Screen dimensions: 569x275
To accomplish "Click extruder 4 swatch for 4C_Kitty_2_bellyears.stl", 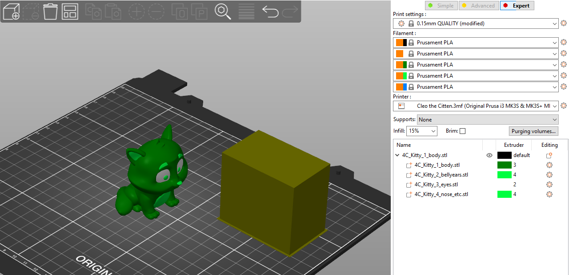I will tap(504, 175).
